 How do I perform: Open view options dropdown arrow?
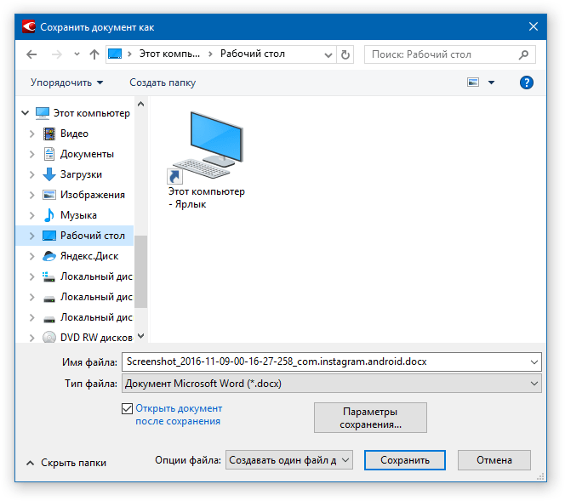(491, 83)
